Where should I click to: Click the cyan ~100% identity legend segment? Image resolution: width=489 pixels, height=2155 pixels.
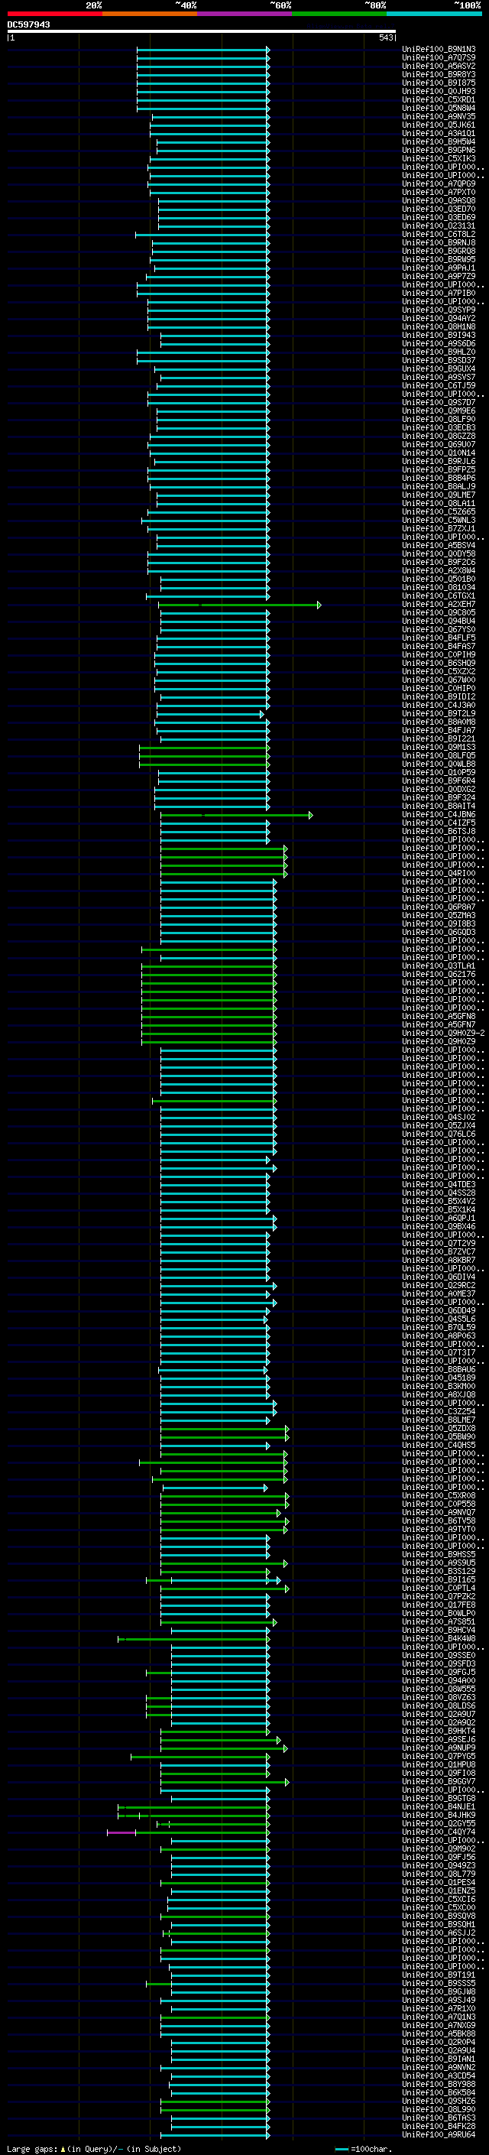(434, 14)
